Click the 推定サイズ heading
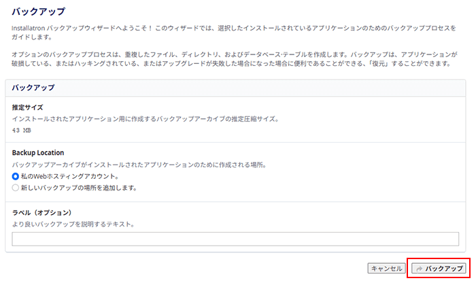Viewport: 476px width, 287px height. 28,107
